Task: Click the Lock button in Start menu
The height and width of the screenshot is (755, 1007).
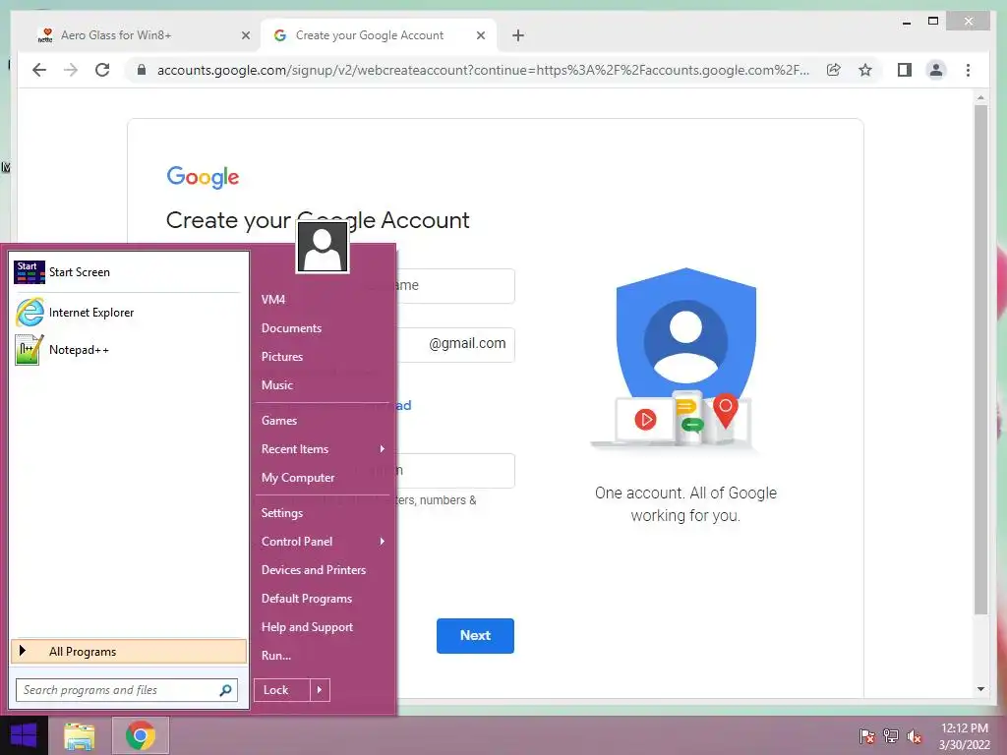Action: coord(281,690)
